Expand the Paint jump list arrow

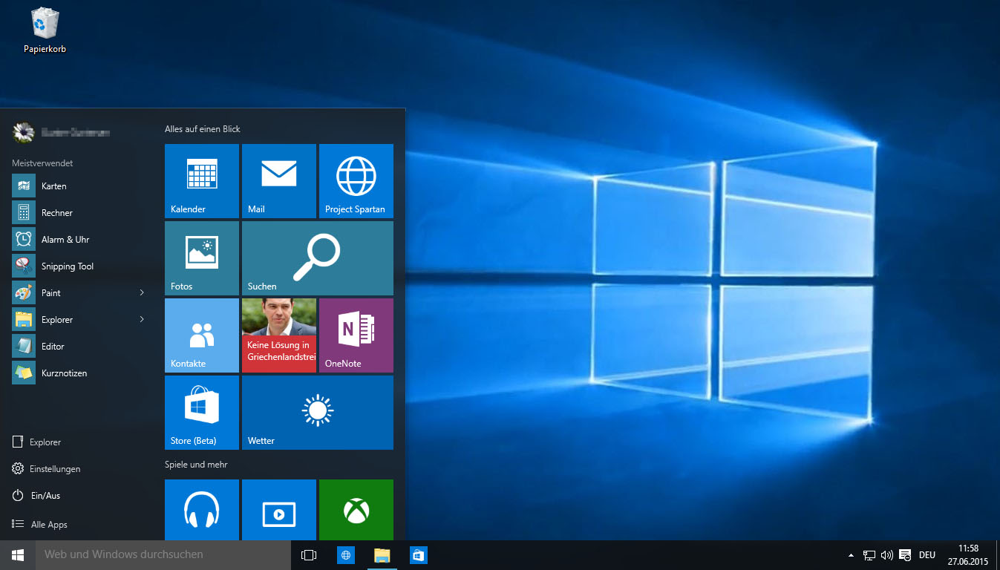click(142, 293)
